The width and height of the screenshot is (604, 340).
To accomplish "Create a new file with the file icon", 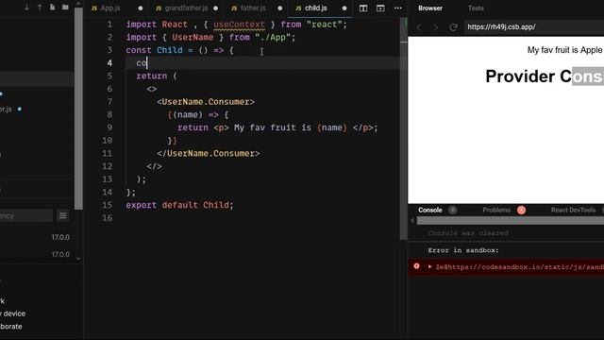I will 53,8.
